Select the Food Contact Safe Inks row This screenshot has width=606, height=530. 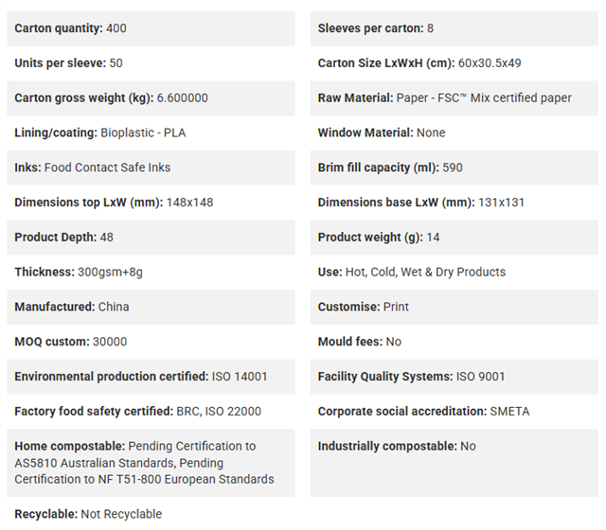point(151,168)
